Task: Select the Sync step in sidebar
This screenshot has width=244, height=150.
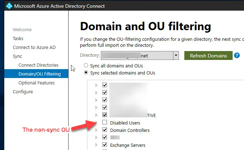Action: [17, 56]
